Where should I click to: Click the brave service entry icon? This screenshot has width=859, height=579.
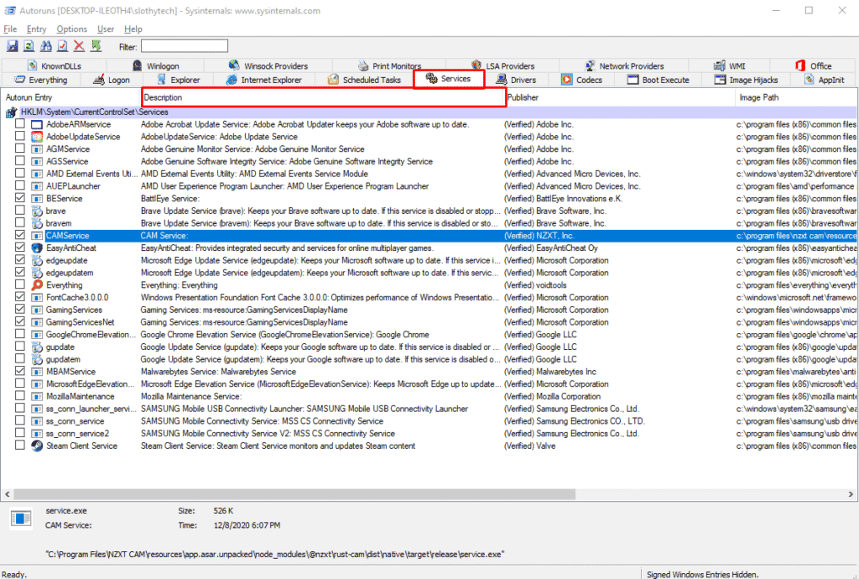(37, 211)
